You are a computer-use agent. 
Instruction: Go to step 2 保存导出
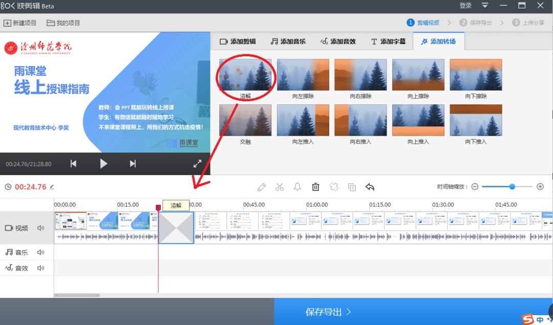coord(475,23)
